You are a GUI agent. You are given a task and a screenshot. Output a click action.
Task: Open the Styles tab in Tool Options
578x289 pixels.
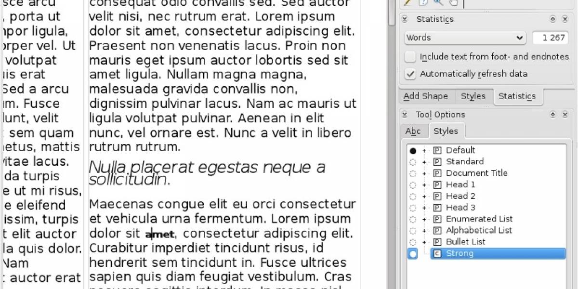point(446,131)
